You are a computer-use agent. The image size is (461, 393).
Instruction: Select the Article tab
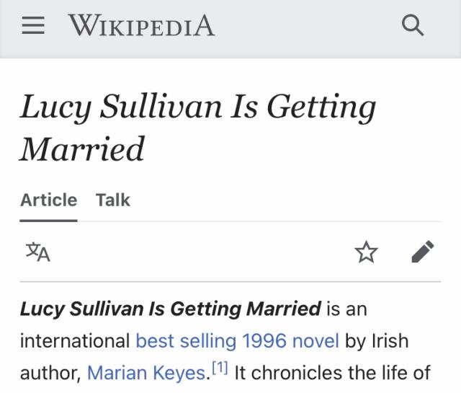[x=48, y=200]
